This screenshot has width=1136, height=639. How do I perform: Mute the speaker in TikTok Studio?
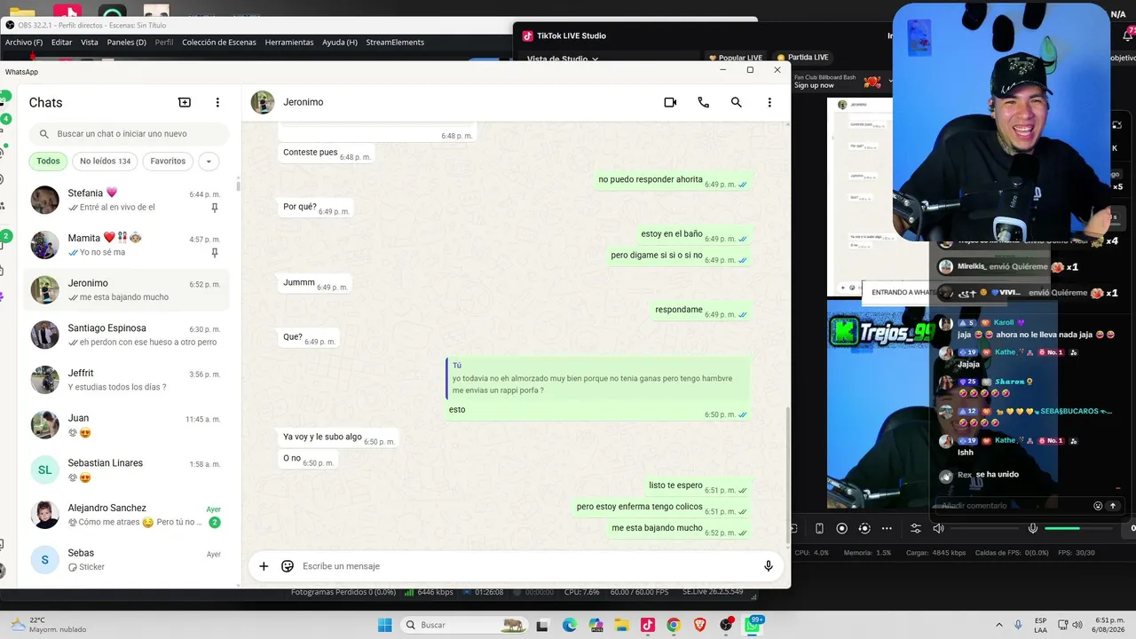939,529
